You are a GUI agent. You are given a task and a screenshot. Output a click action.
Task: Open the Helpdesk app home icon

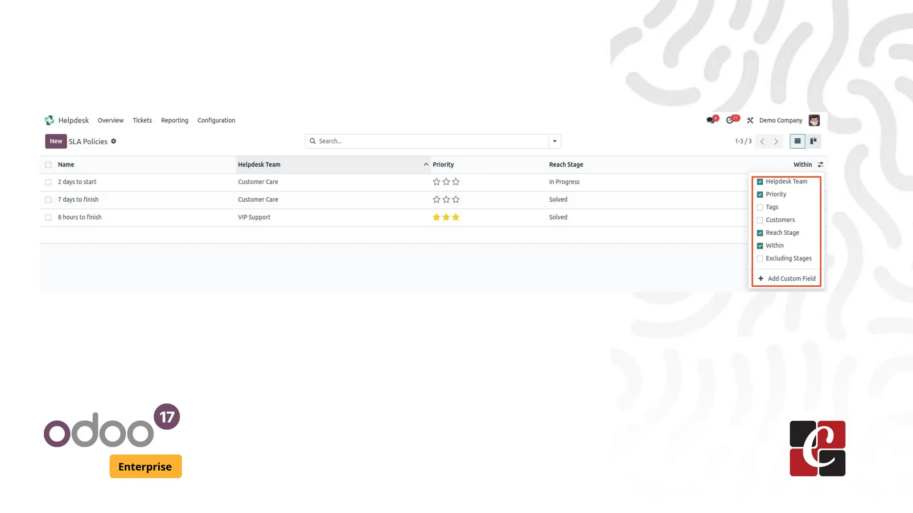coord(49,120)
